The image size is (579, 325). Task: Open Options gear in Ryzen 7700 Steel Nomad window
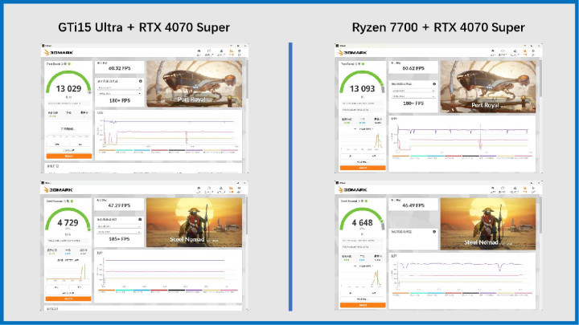pyautogui.click(x=533, y=189)
